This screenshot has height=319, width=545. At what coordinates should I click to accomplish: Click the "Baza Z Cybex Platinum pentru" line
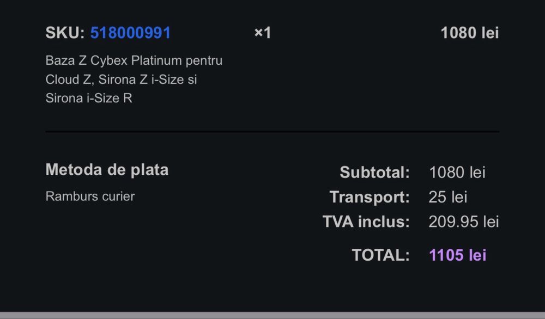point(134,60)
